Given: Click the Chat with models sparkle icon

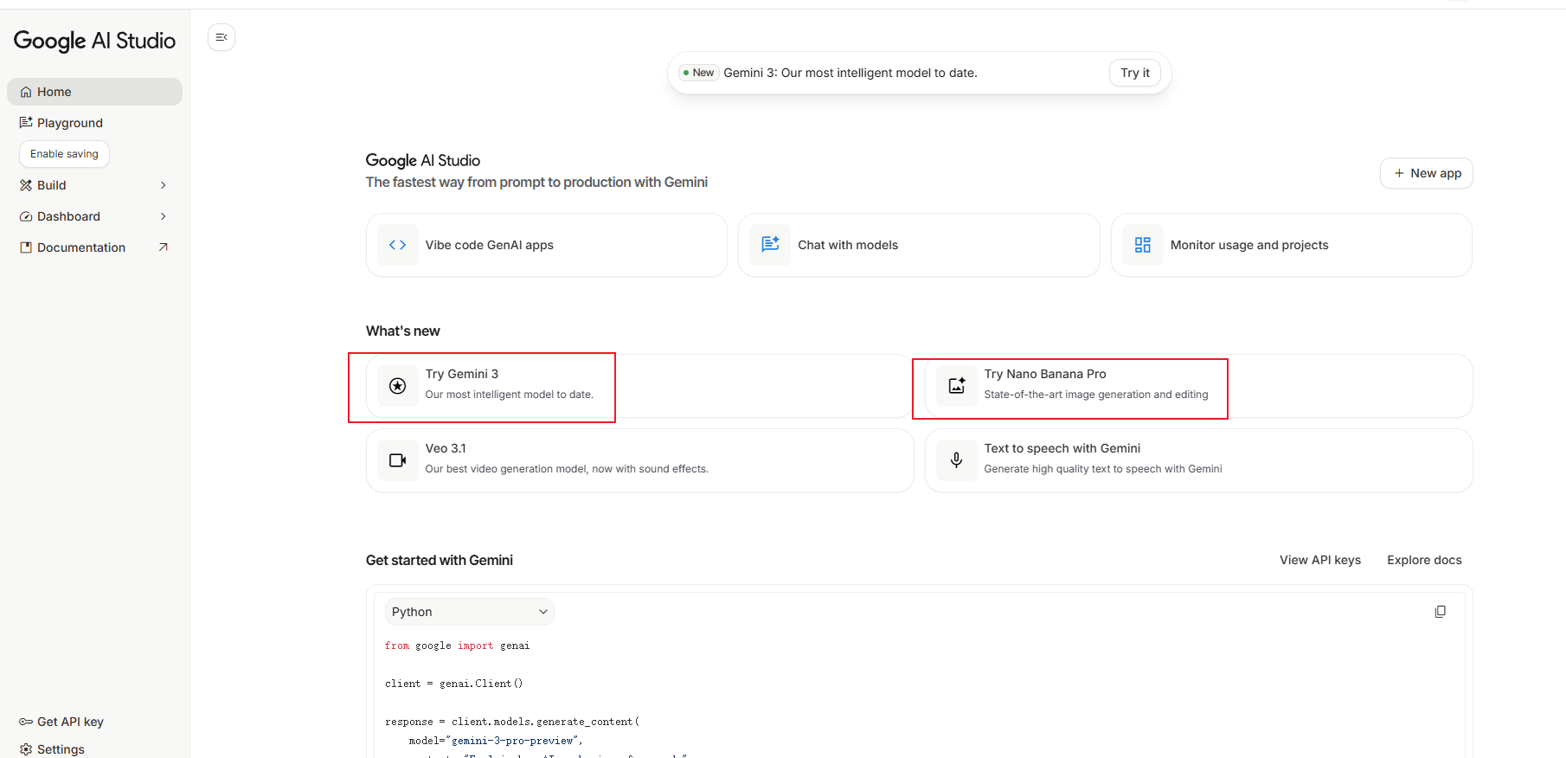Looking at the screenshot, I should coord(770,245).
